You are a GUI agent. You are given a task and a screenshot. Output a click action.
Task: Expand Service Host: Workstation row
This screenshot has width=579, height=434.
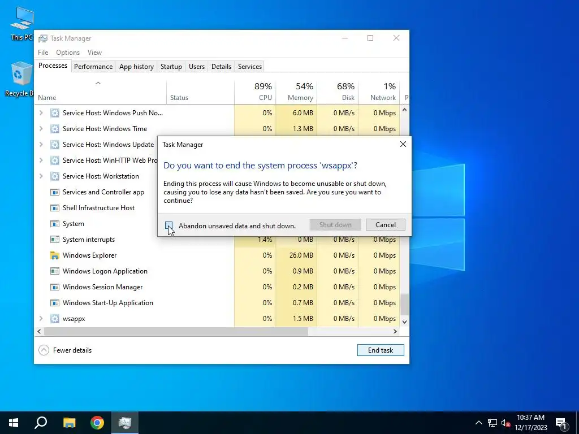point(41,176)
